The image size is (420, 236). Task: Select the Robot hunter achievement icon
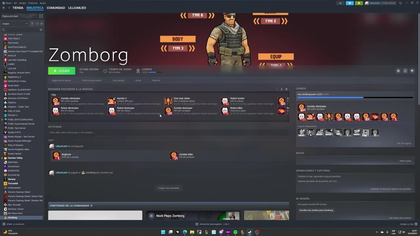click(x=225, y=101)
